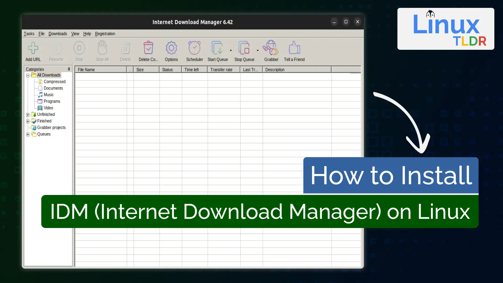Screen dimensions: 503x283
Task: Close the Categories panel
Action: tap(69, 69)
